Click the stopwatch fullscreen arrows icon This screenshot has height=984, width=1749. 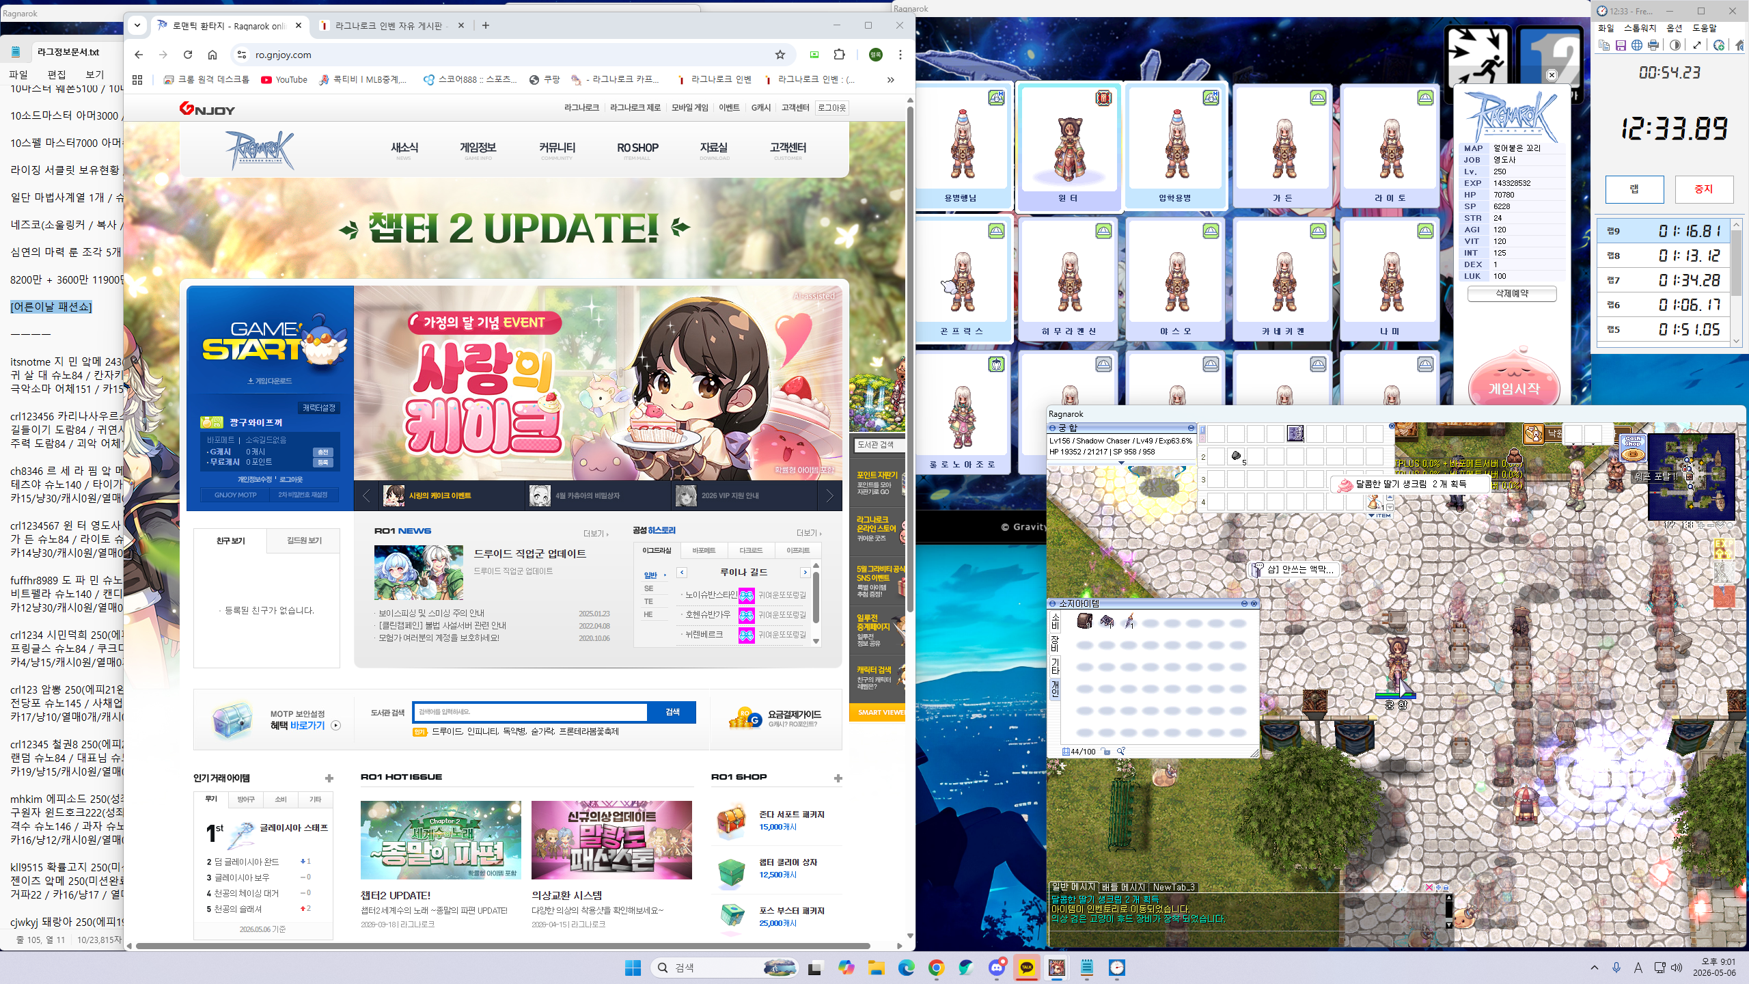tap(1697, 45)
